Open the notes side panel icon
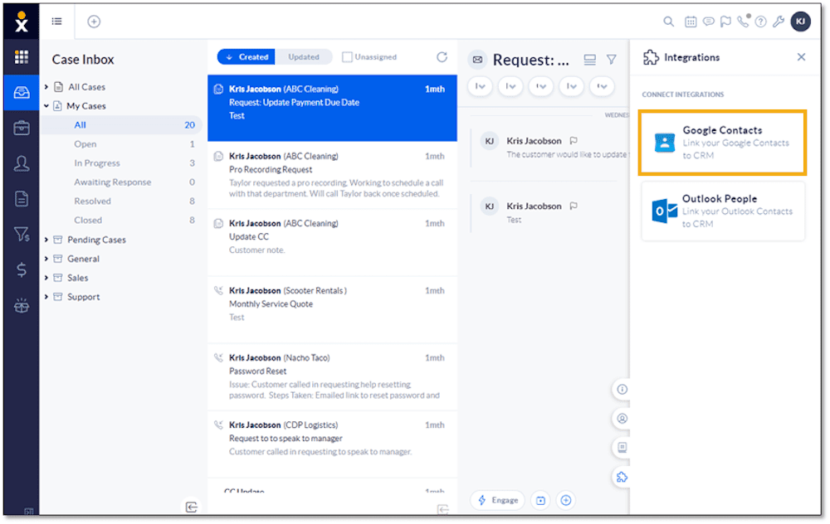The image size is (830, 524). click(x=622, y=448)
